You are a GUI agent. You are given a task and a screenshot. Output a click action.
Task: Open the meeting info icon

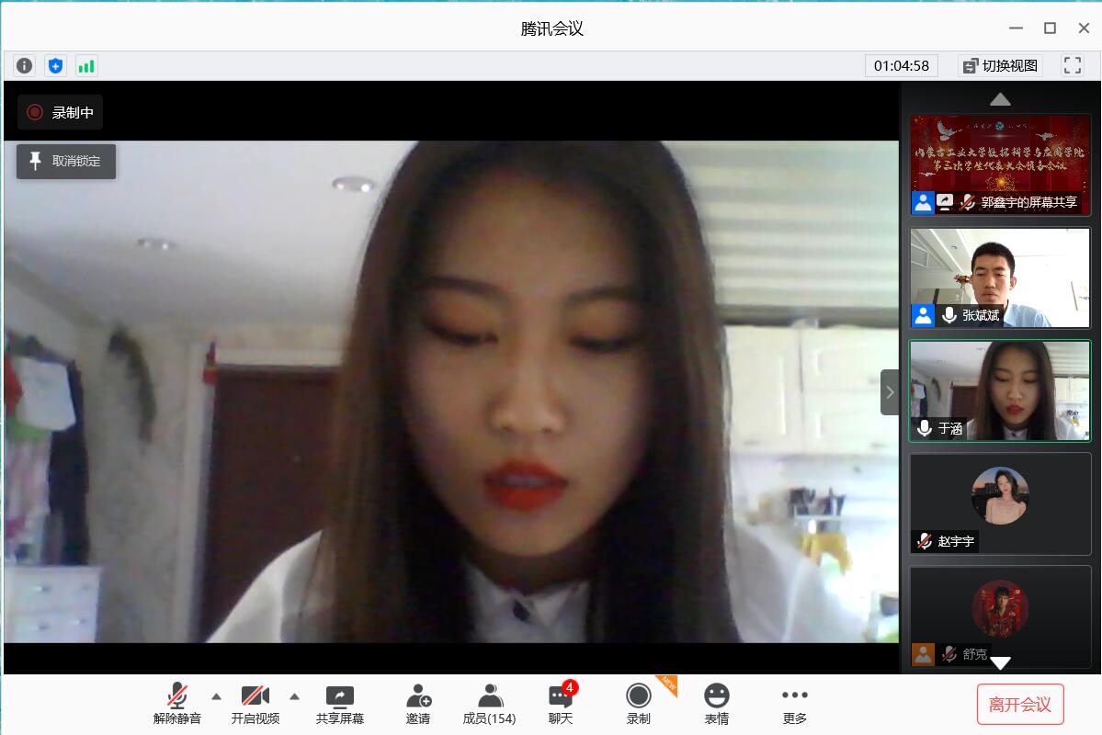click(25, 65)
